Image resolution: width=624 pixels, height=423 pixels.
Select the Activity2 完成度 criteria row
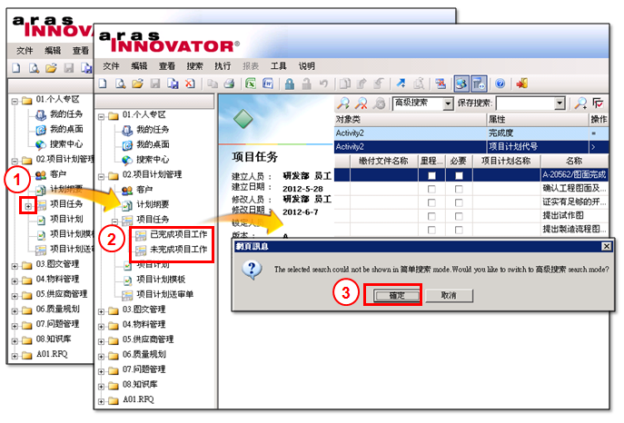coord(471,133)
